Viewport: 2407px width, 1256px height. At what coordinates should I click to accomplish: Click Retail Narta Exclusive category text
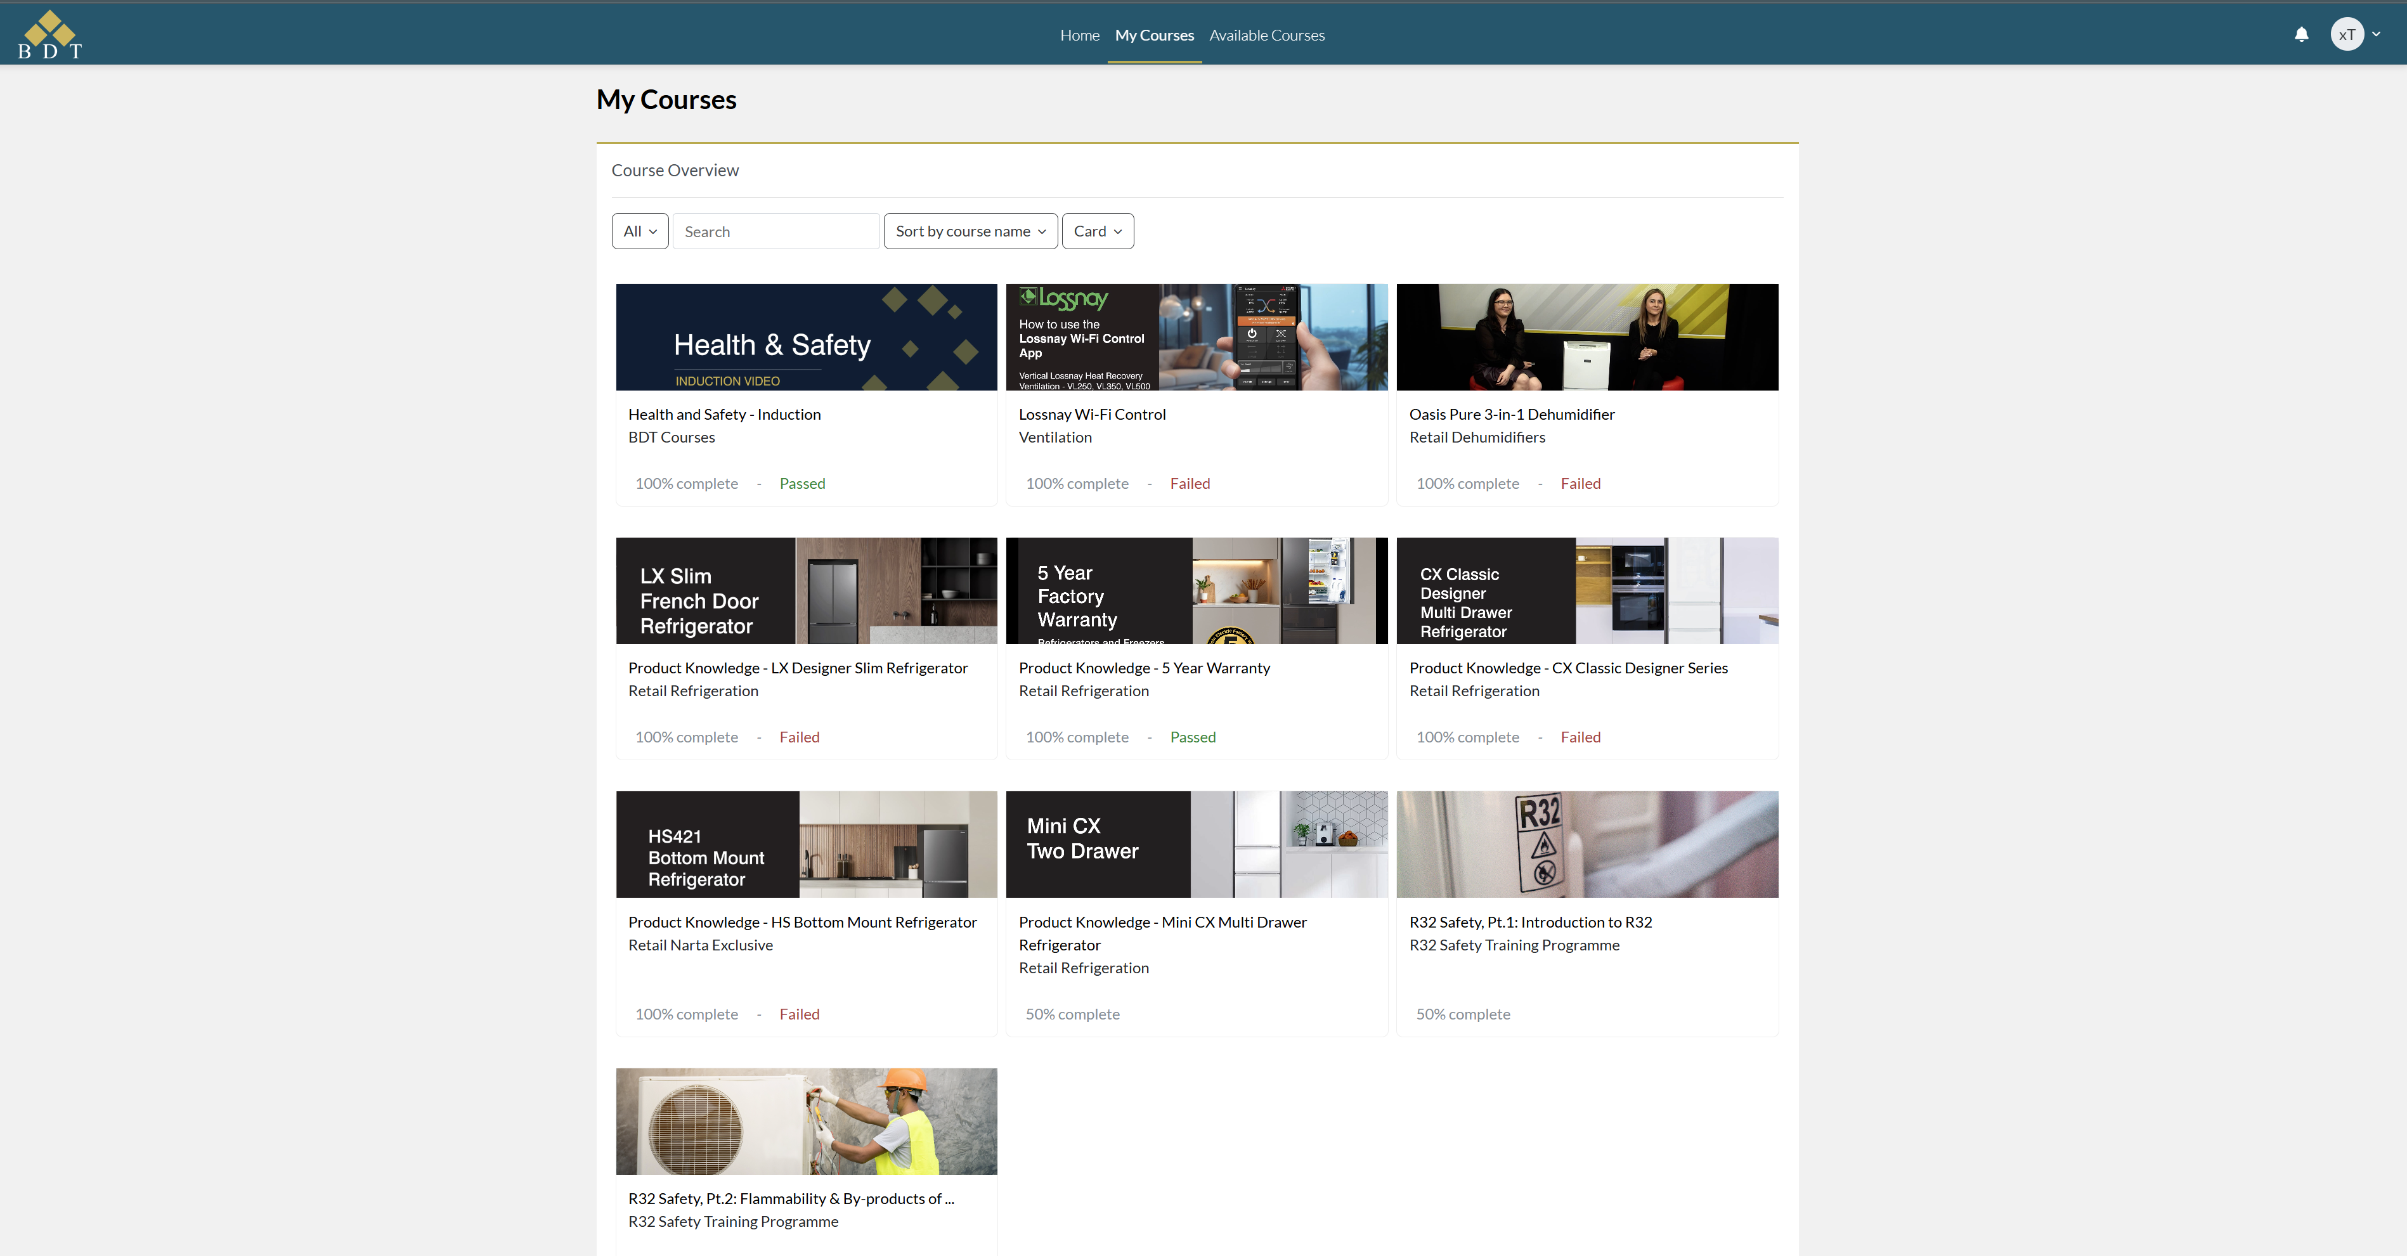click(x=700, y=946)
